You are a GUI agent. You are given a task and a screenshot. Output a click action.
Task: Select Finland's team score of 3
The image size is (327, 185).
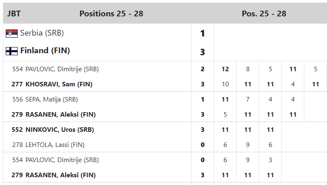click(203, 52)
